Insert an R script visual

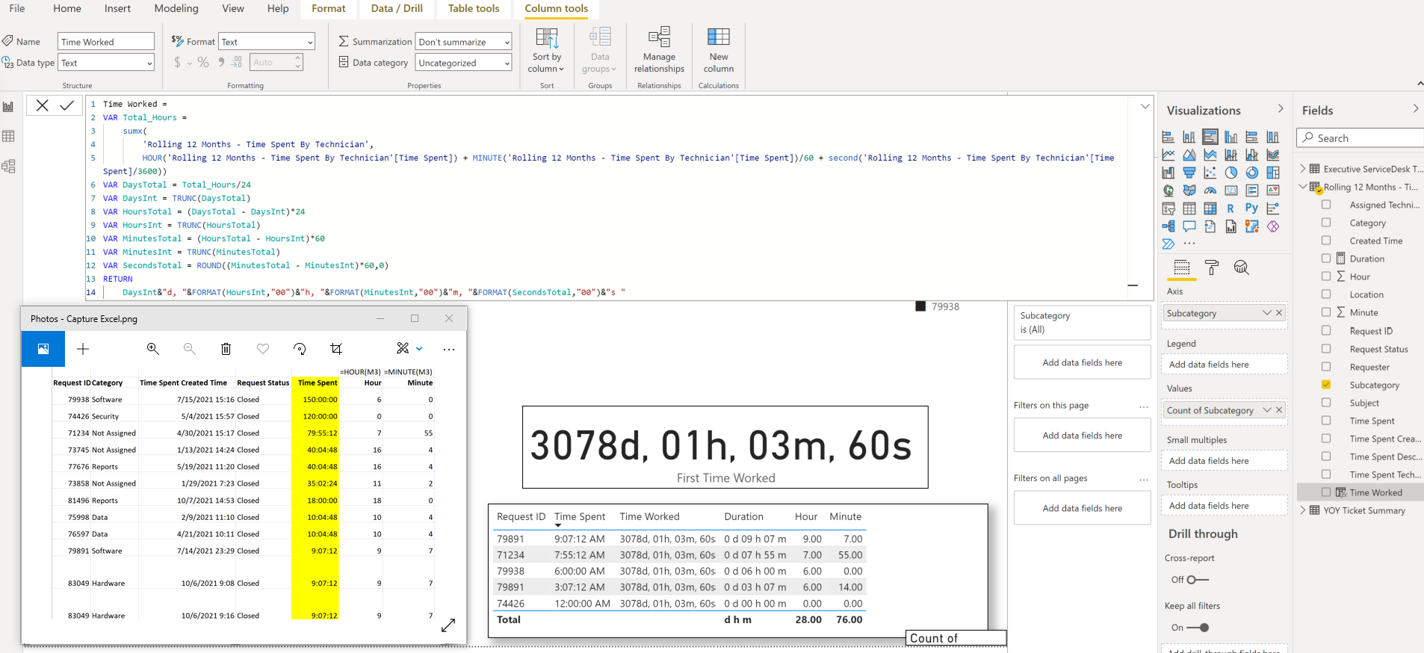pyautogui.click(x=1230, y=208)
